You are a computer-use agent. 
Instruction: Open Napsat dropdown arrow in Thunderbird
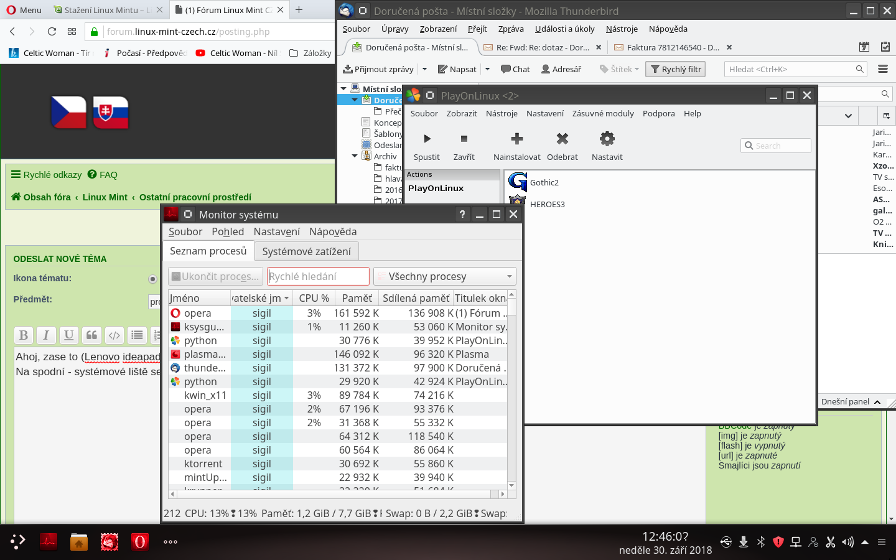tap(487, 69)
